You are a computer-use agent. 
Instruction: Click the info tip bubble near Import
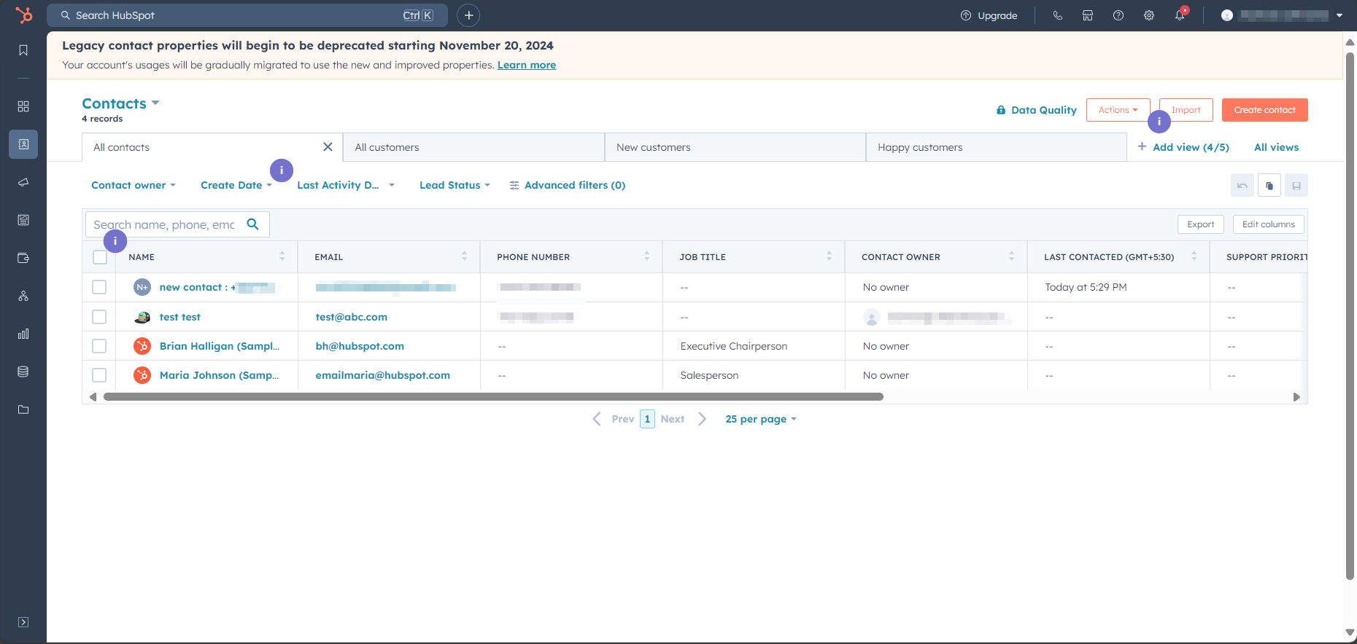1159,122
